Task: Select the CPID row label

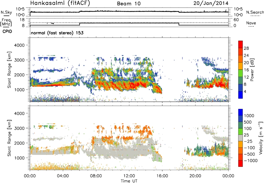Action: click(x=7, y=31)
